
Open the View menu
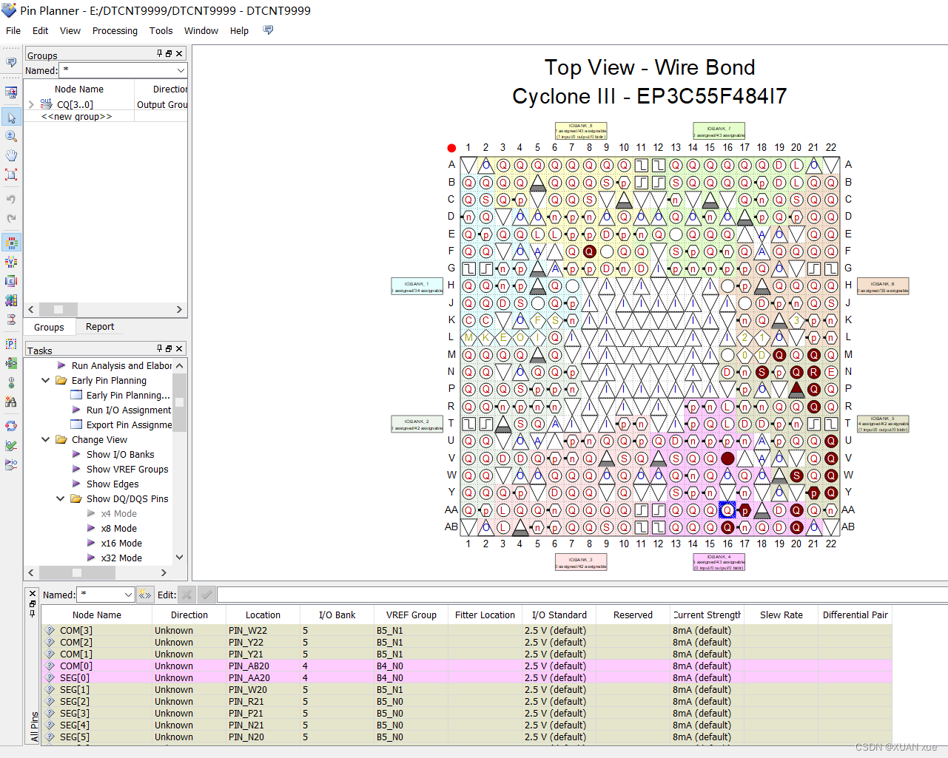click(x=70, y=30)
